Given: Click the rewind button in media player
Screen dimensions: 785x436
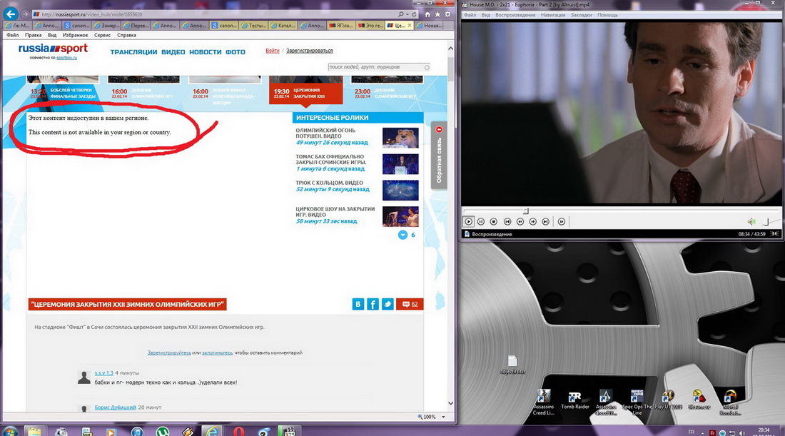Looking at the screenshot, I should pos(520,221).
